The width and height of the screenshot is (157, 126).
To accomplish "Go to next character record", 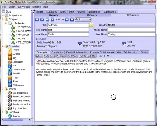I will pos(67,19).
